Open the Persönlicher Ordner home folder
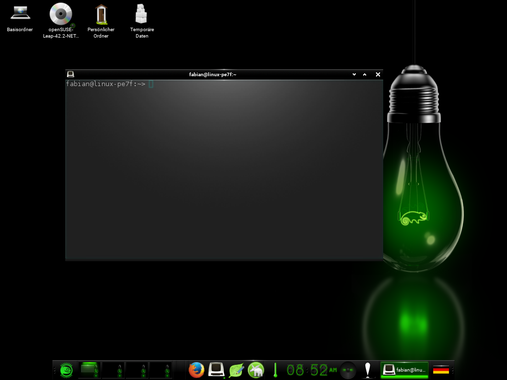This screenshot has width=507, height=380. pyautogui.click(x=101, y=14)
